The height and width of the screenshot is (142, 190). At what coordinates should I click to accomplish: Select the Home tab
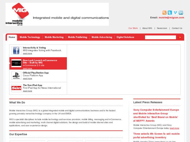12,37
